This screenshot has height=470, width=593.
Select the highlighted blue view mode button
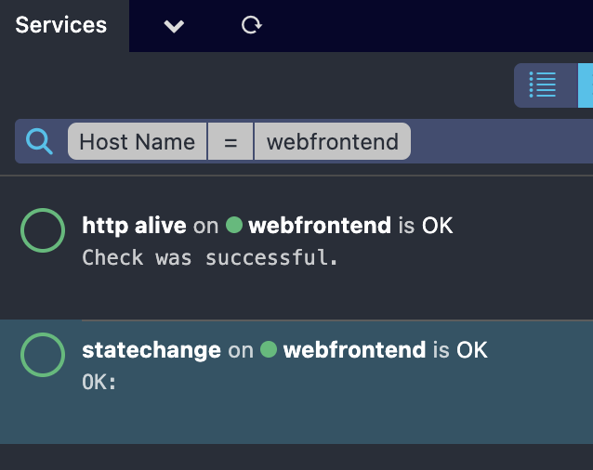(x=586, y=85)
